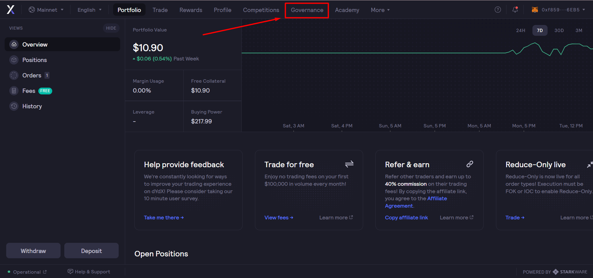Viewport: 593px width, 278px height.
Task: Click the dYdX X logo
Action: tap(11, 10)
